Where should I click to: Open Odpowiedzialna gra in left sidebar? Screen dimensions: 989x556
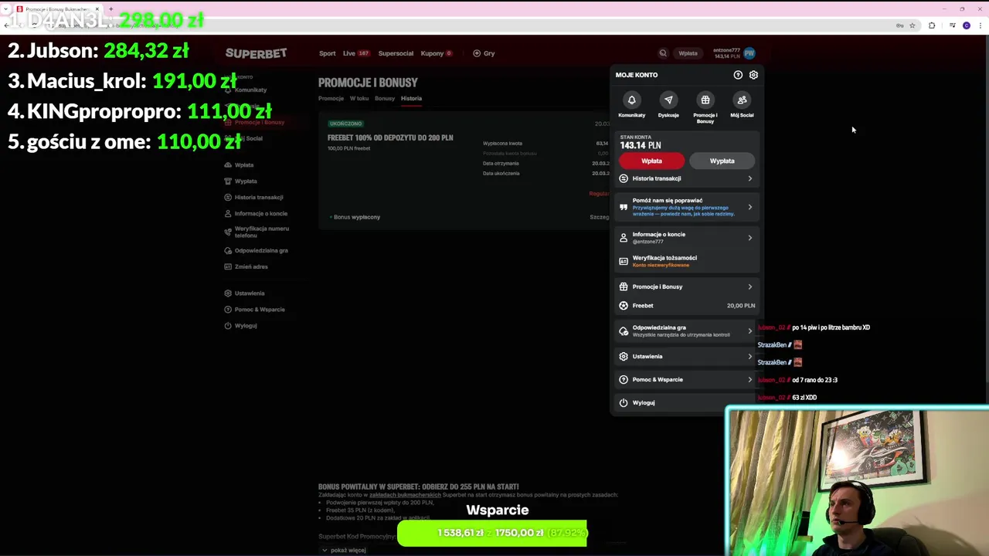261,250
